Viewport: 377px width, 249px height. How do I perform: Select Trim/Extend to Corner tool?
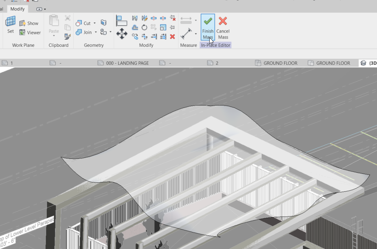coord(144,37)
